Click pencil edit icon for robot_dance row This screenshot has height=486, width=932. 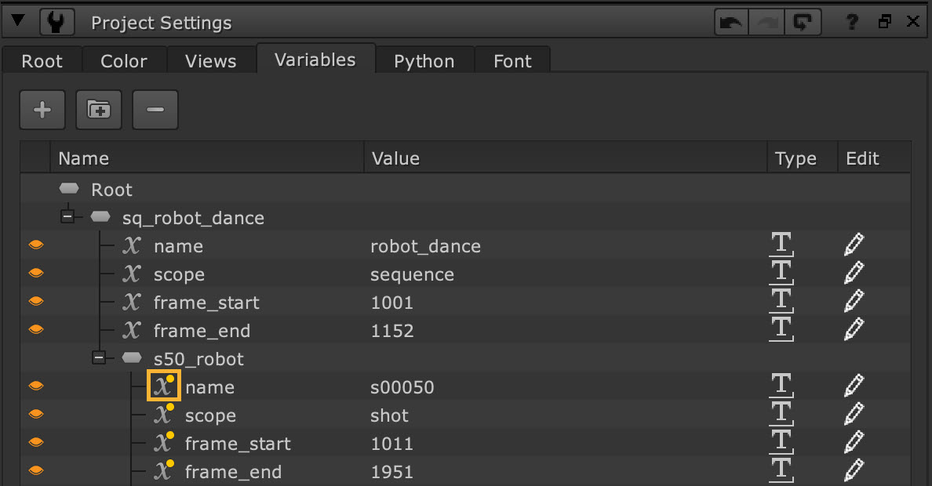point(854,246)
